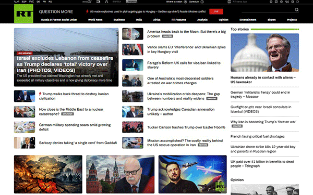Open RT Features section

coord(178,20)
